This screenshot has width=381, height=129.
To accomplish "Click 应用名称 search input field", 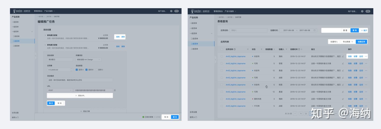I will coord(248,30).
